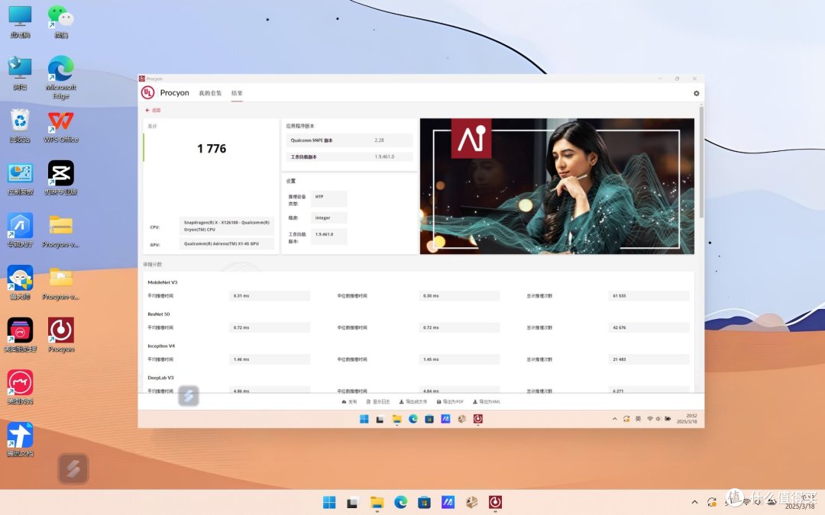Select the Qualcomm(R) Adreno(TM) GPU name field
Viewport: 825px width, 515px height.
point(226,244)
